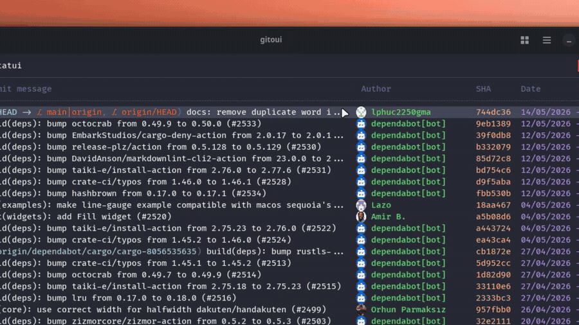
Task: Select origin/dependabot/cargo branch label
Action: pyautogui.click(x=98, y=252)
